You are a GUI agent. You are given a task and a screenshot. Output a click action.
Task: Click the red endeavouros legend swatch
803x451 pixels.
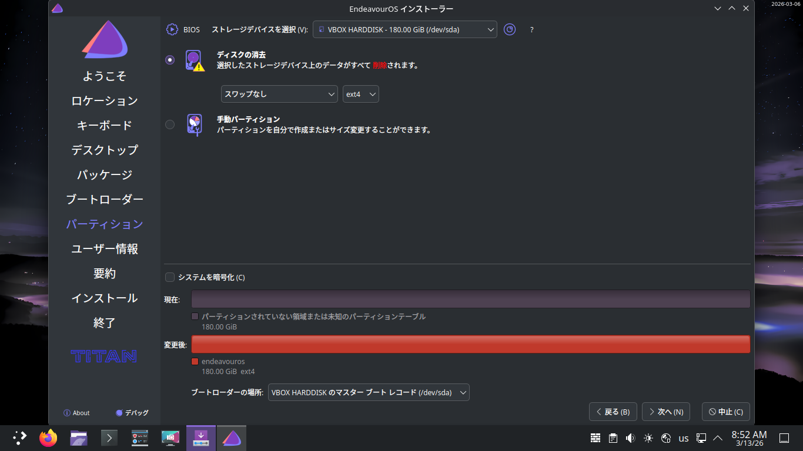tap(195, 362)
